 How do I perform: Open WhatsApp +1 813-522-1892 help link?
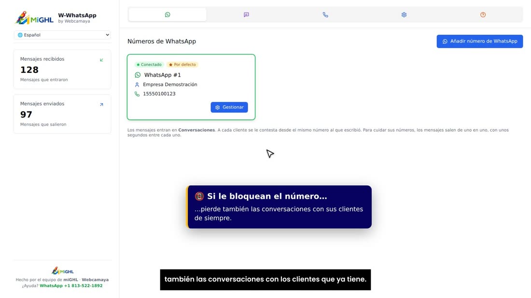[x=71, y=285]
